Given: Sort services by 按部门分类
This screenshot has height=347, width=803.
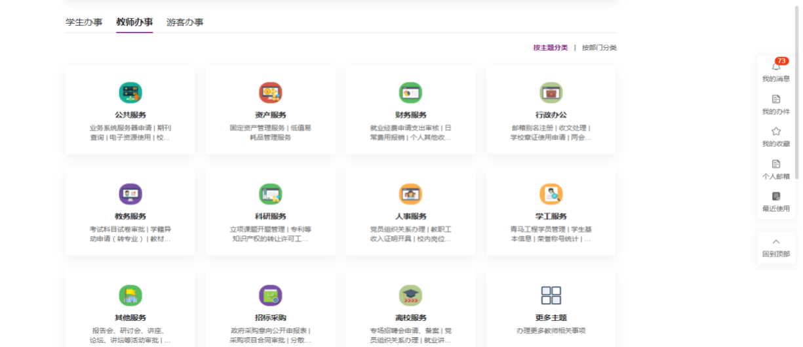Looking at the screenshot, I should [599, 48].
